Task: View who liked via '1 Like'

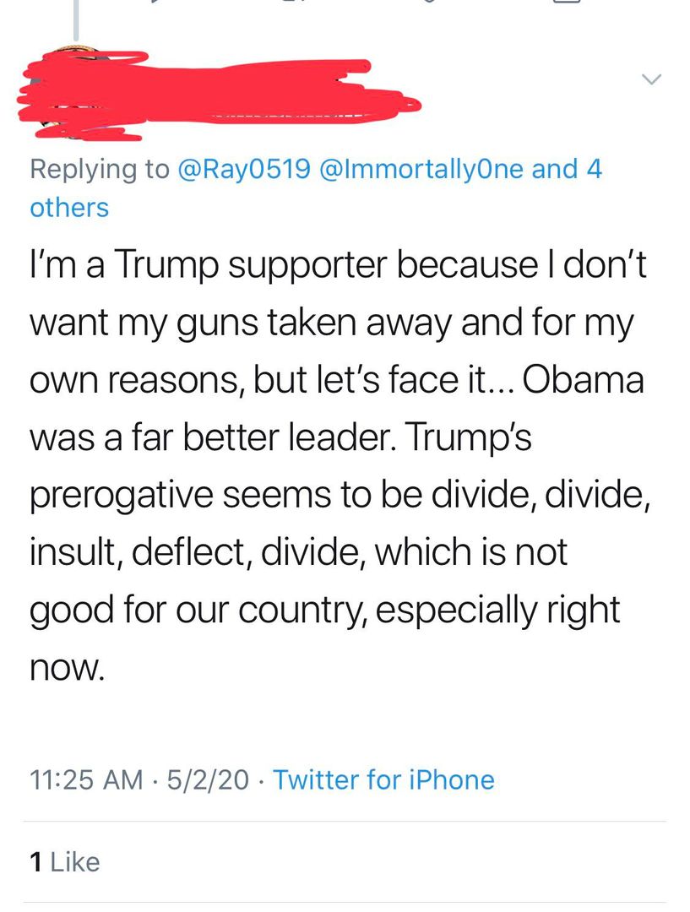Action: 64,861
